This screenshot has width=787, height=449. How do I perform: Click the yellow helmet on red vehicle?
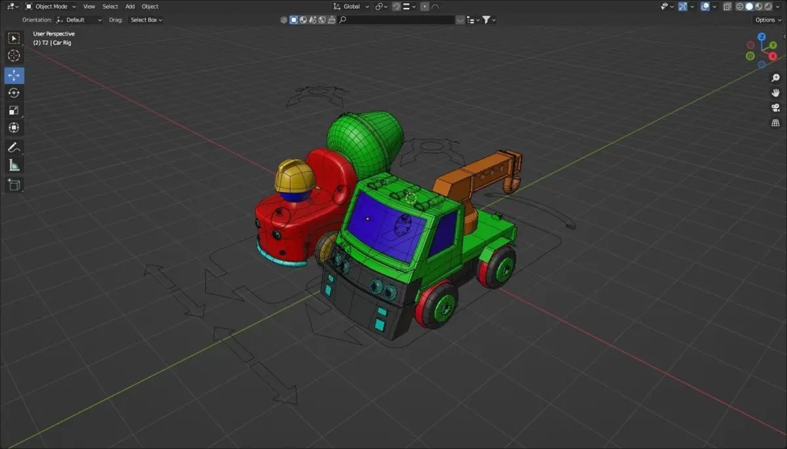[295, 177]
